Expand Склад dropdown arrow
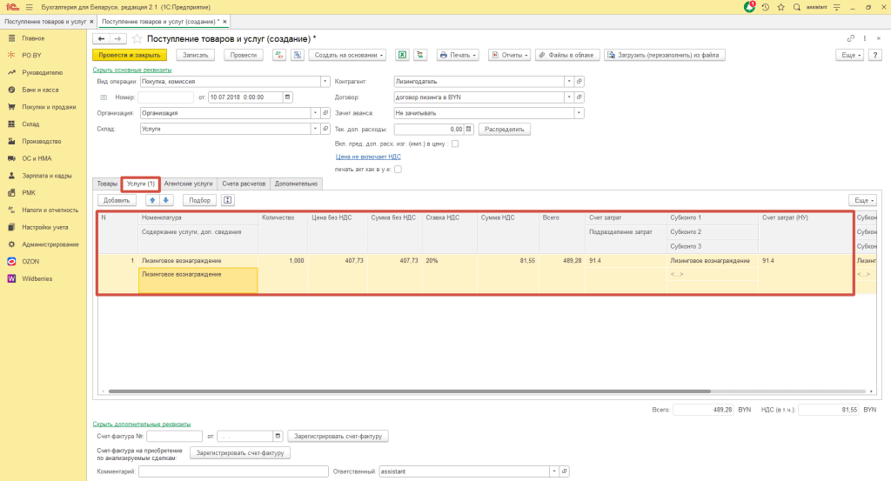The width and height of the screenshot is (891, 481). coord(315,129)
